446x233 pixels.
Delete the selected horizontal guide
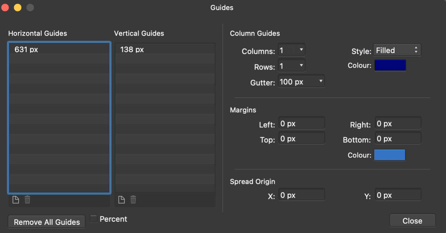pos(27,200)
